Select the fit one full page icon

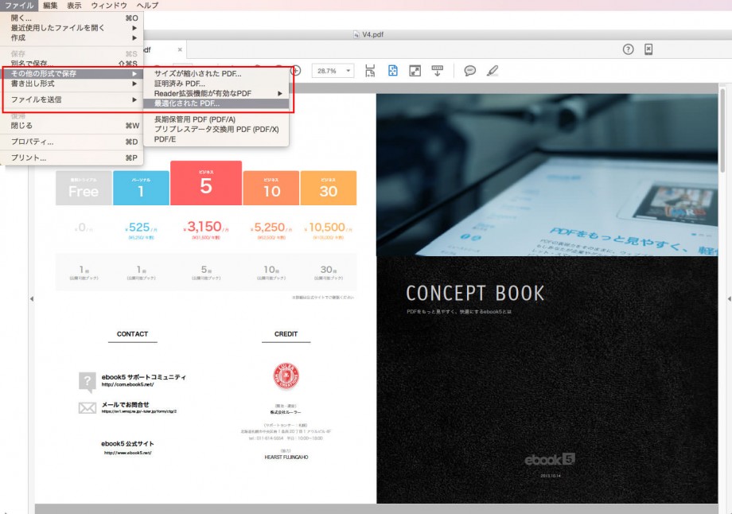pyautogui.click(x=392, y=71)
